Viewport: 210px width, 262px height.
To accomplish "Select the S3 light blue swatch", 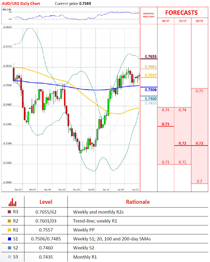I will (x=9, y=257).
